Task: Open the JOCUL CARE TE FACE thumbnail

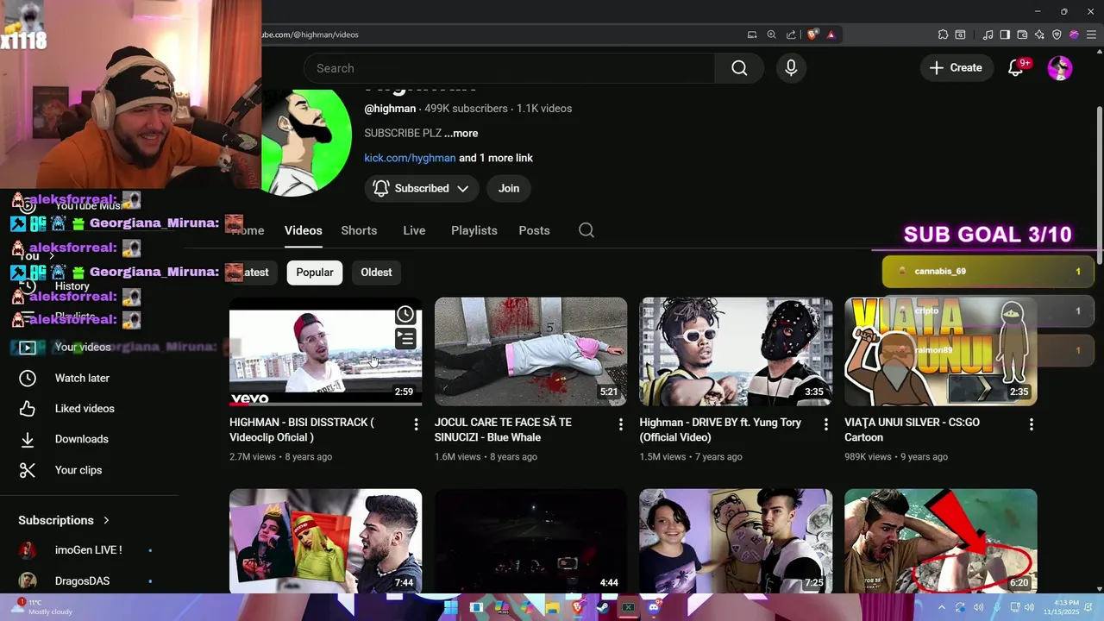Action: click(530, 351)
